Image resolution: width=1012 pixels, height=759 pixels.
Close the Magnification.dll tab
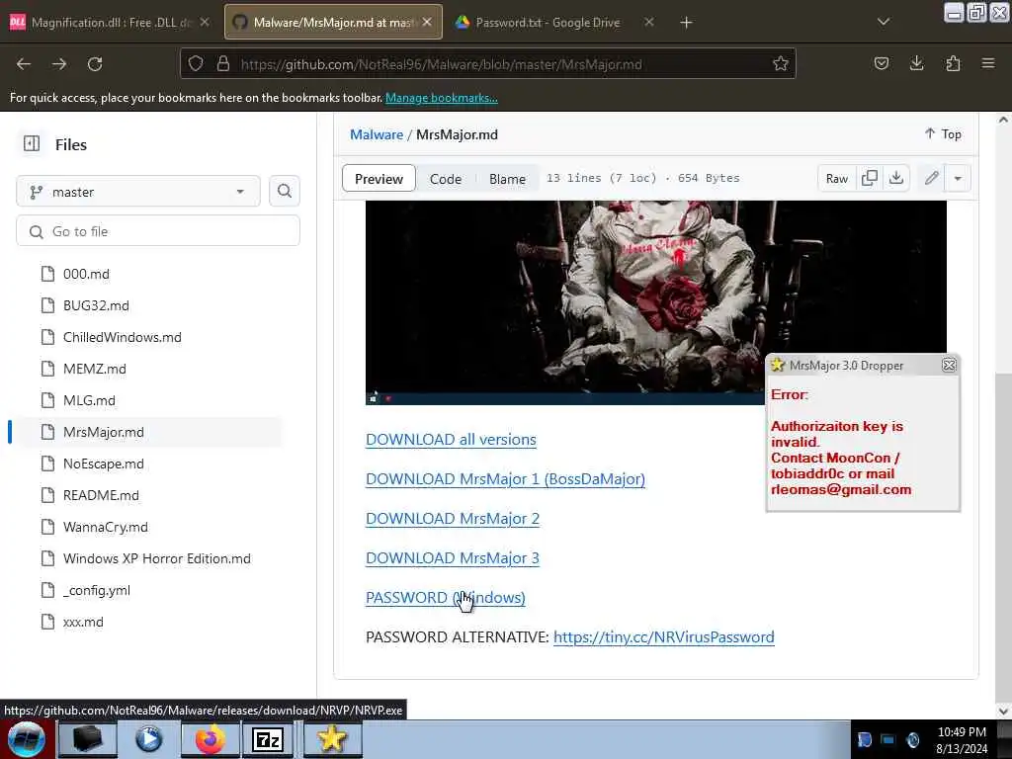click(x=205, y=22)
